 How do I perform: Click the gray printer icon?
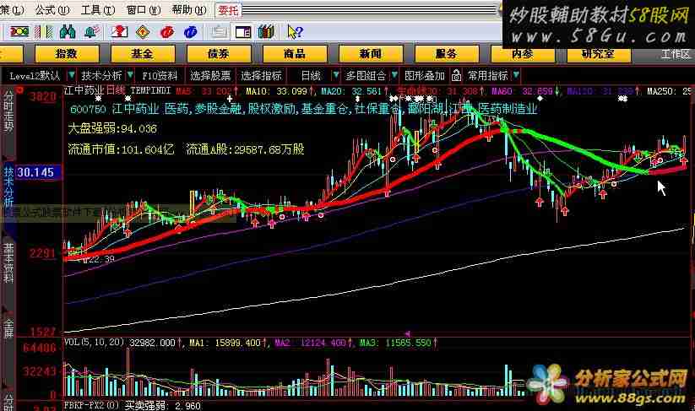pos(219,32)
